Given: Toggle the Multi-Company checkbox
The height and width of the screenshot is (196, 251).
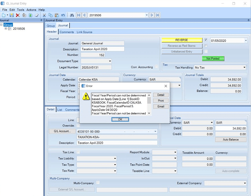Looking at the screenshot, I should [98, 183].
